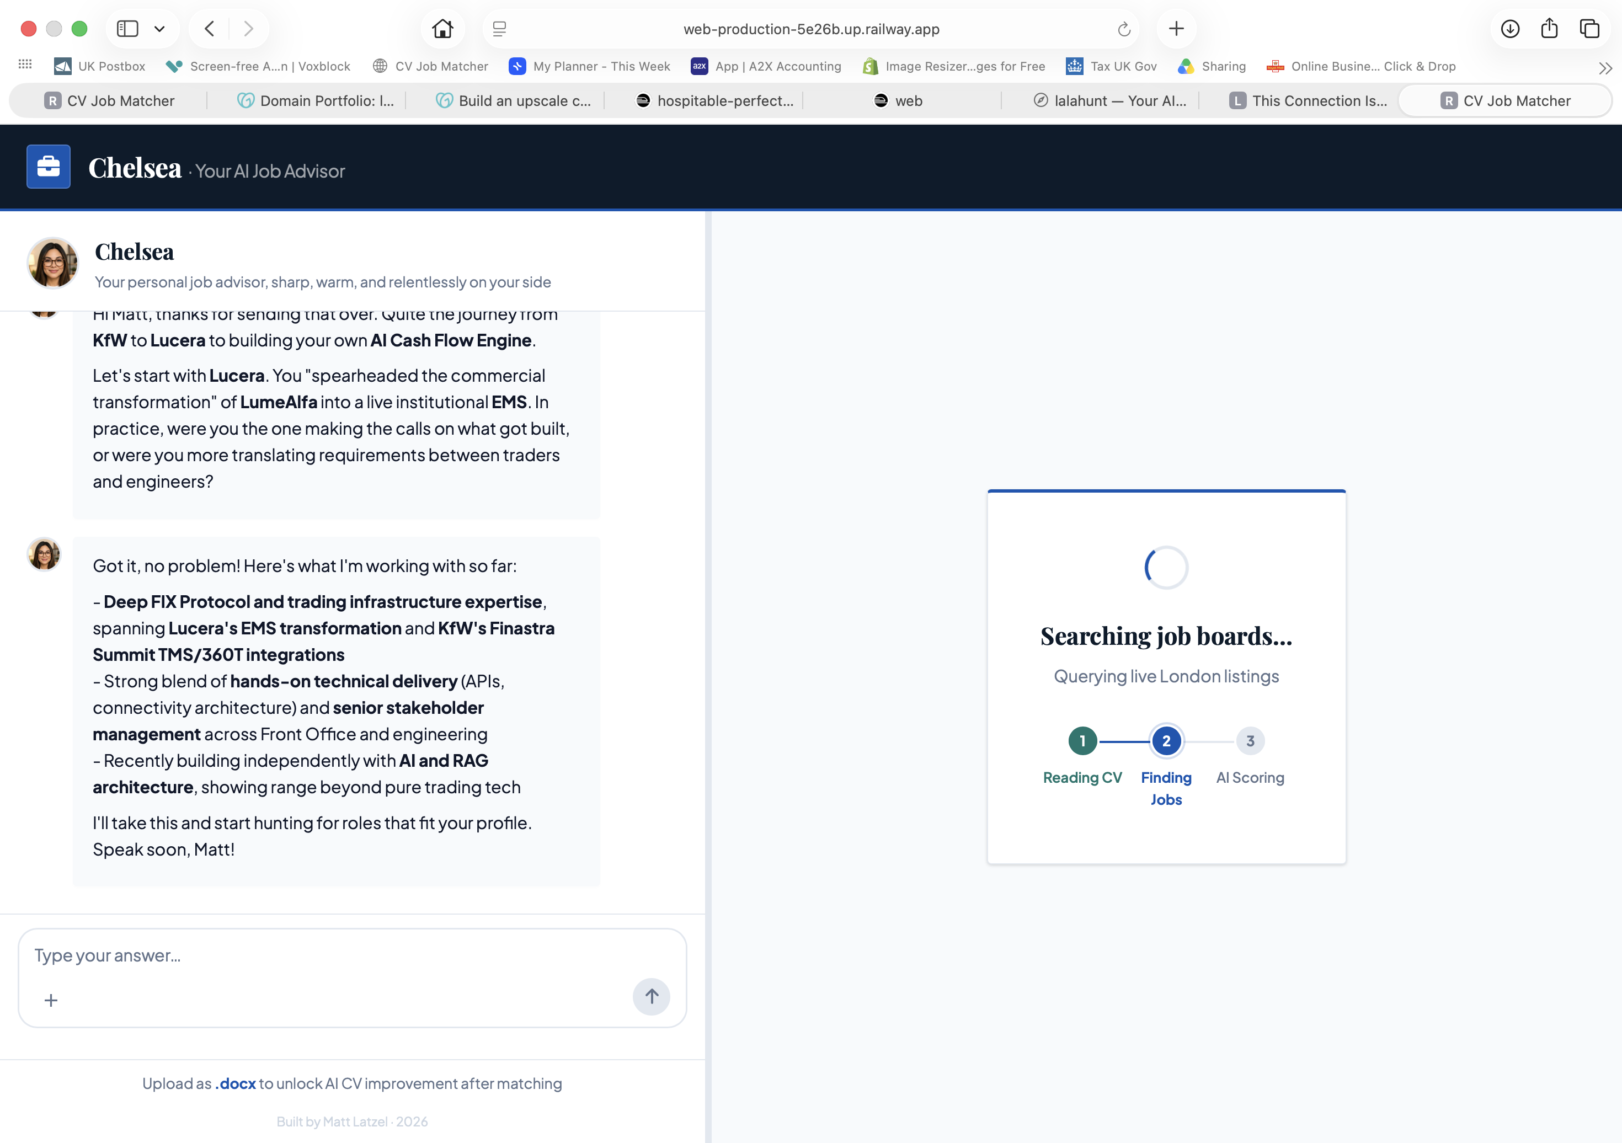Open the Sharing bookmark
Viewport: 1622px width, 1143px height.
[1212, 66]
